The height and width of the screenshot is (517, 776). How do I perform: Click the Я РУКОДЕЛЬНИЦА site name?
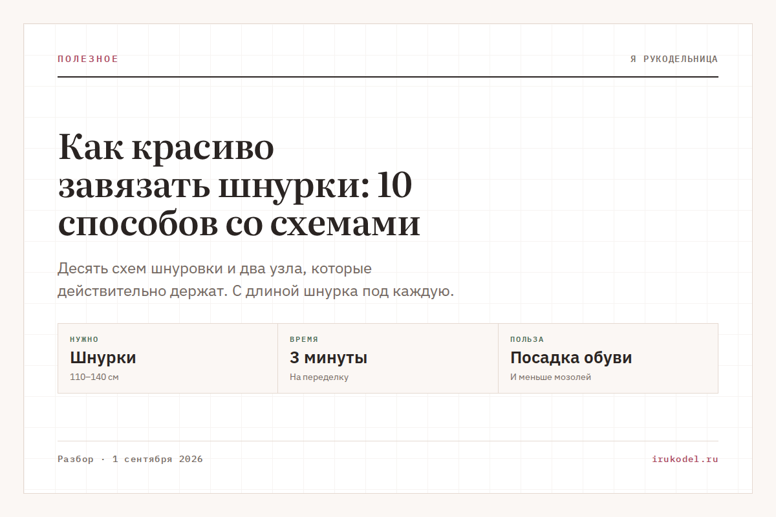pos(674,59)
